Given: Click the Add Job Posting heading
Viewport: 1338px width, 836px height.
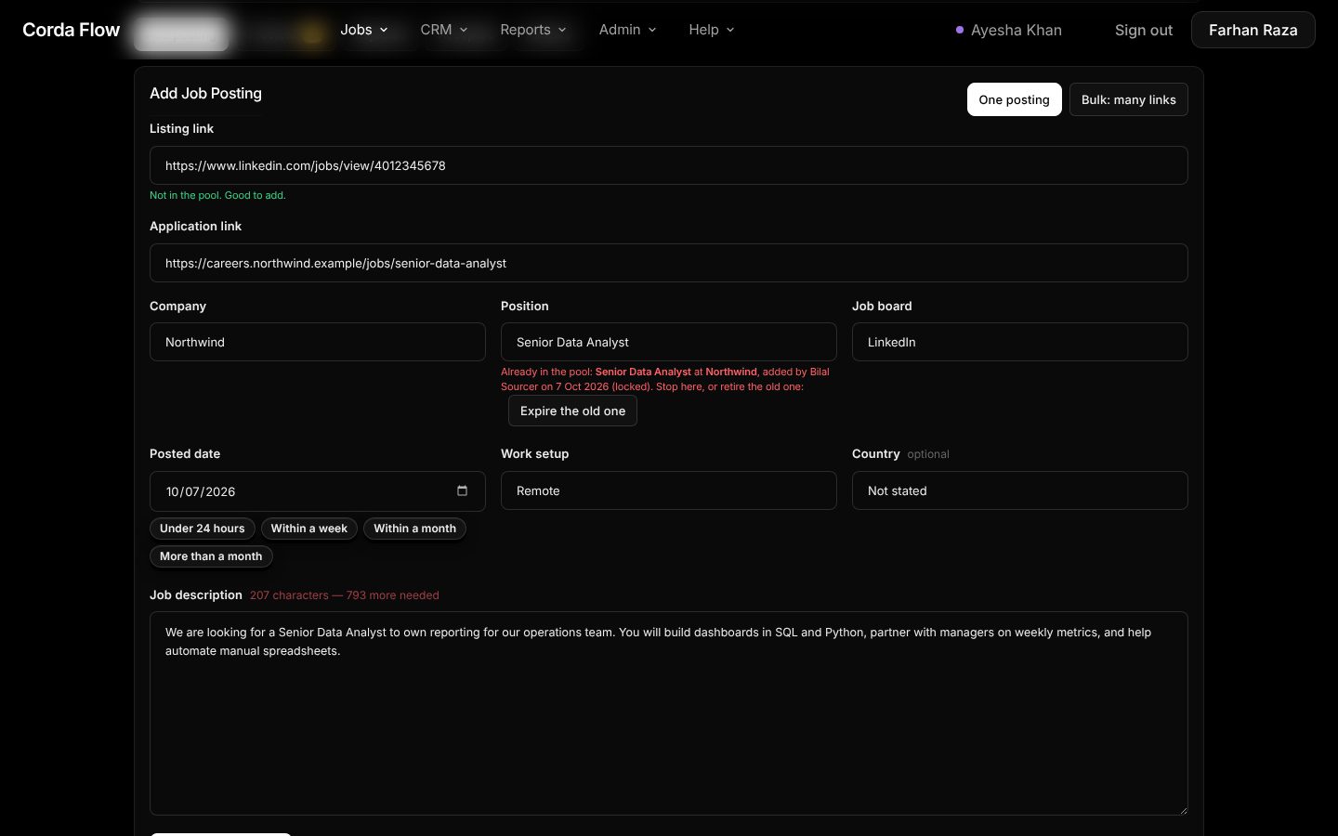Looking at the screenshot, I should pyautogui.click(x=205, y=93).
